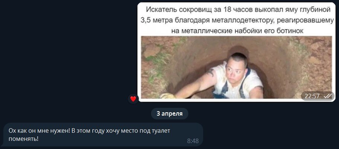
Task: Click the red heart reaction
Action: tap(133, 99)
